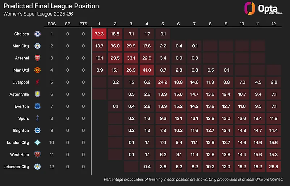Select the Leicester City fox badge

[x=38, y=166]
